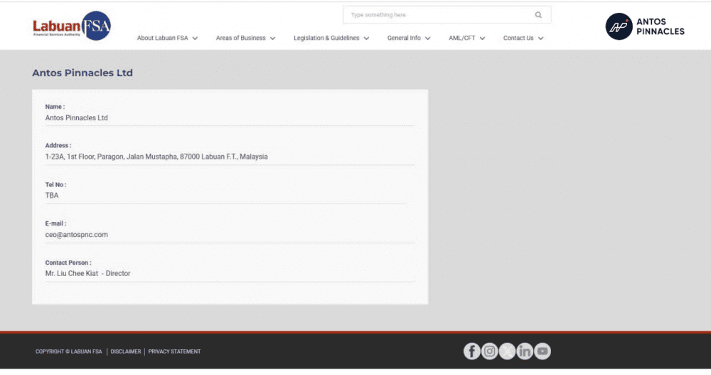
Task: Expand the Areas of Business chevron
Action: pos(272,38)
